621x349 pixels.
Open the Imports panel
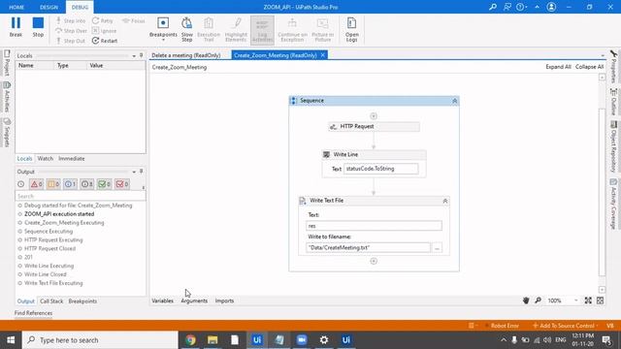pyautogui.click(x=224, y=301)
